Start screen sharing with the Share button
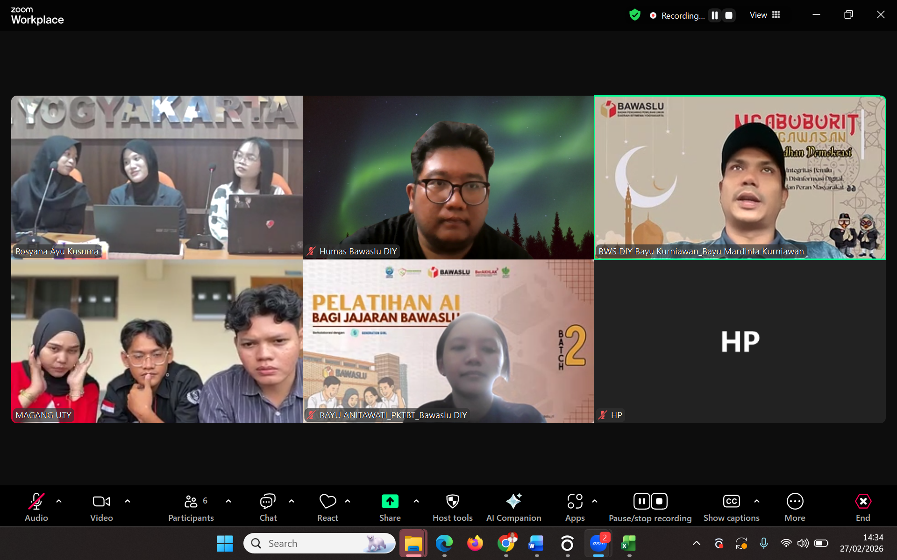The height and width of the screenshot is (560, 897). 390,507
